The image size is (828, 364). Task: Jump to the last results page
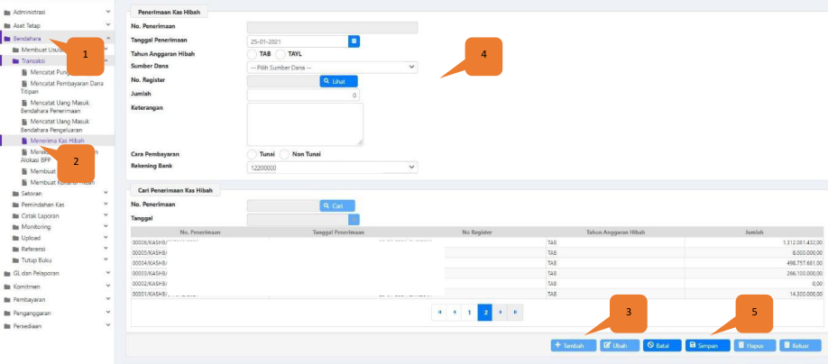tap(515, 311)
